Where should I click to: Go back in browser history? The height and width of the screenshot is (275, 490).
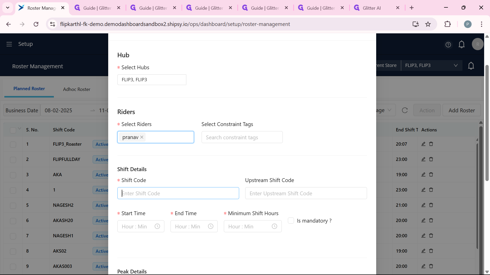pos(8,24)
